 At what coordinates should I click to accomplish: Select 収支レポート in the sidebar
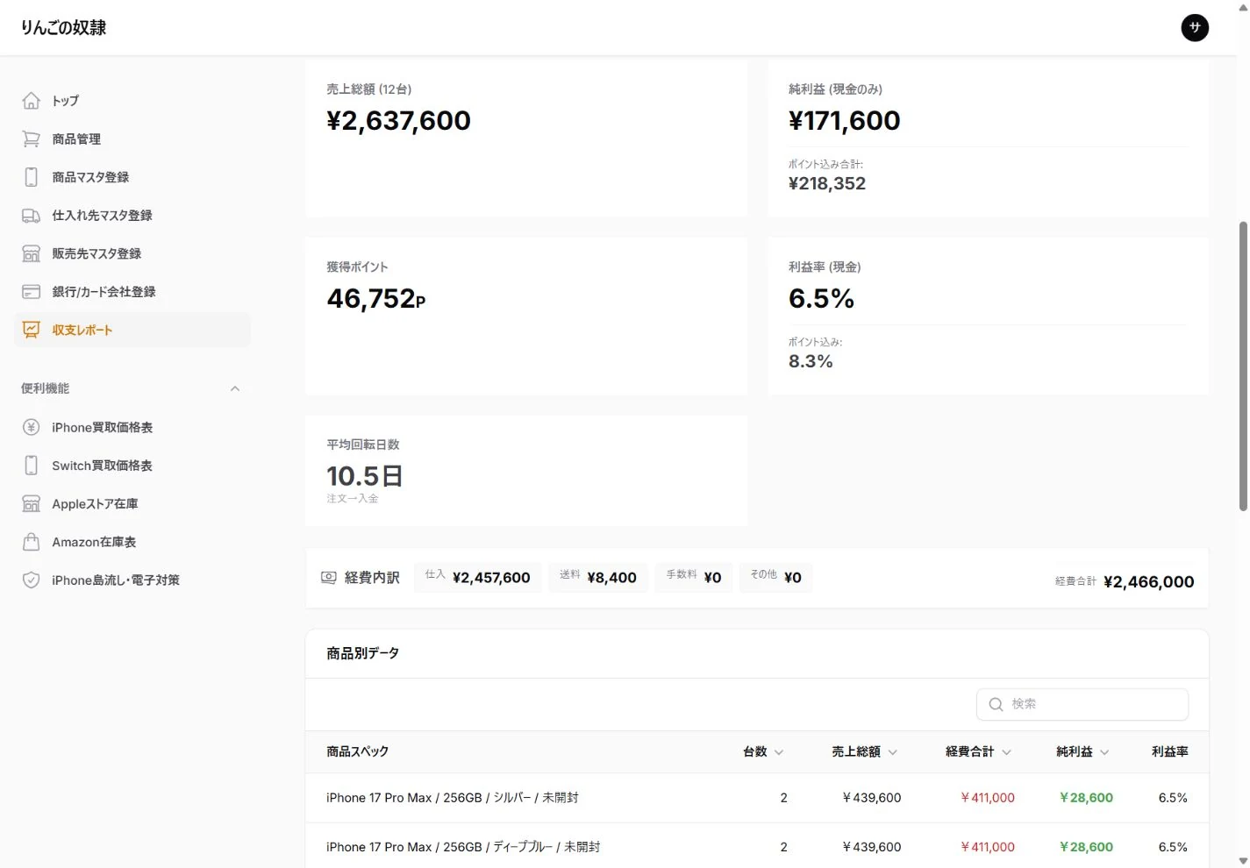[x=132, y=330]
